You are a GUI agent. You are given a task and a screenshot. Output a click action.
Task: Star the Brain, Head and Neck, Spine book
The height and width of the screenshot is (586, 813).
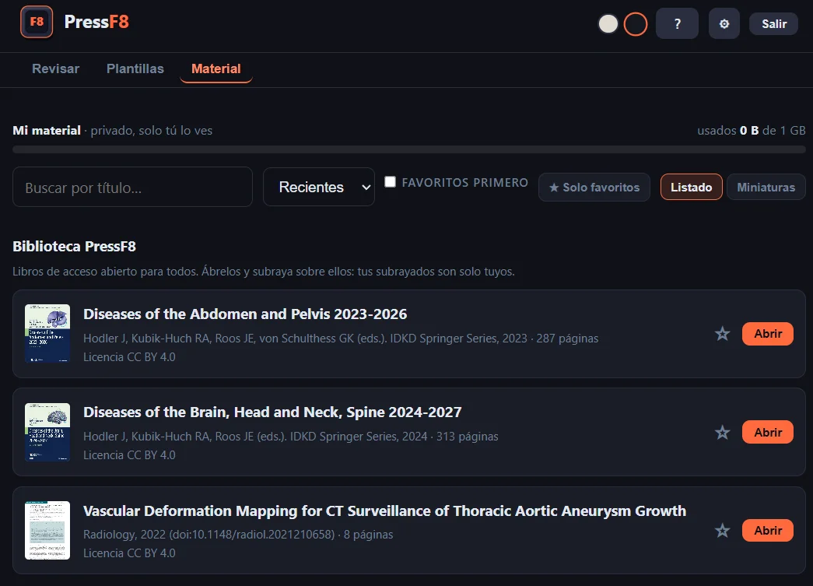click(722, 432)
